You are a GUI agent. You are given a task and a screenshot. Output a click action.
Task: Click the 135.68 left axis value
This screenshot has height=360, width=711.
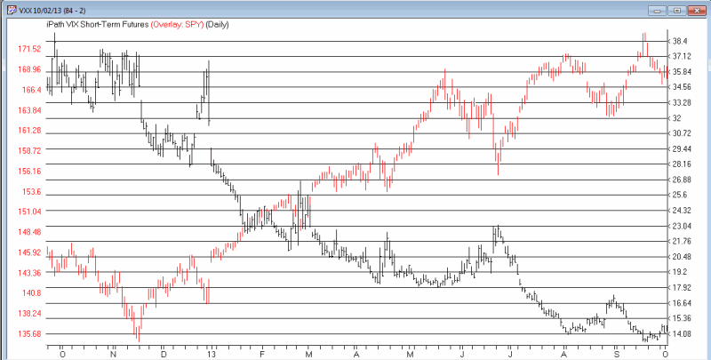(x=29, y=333)
